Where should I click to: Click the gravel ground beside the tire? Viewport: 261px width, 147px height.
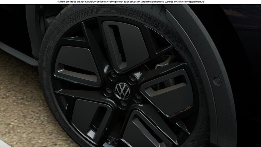coord(20,102)
